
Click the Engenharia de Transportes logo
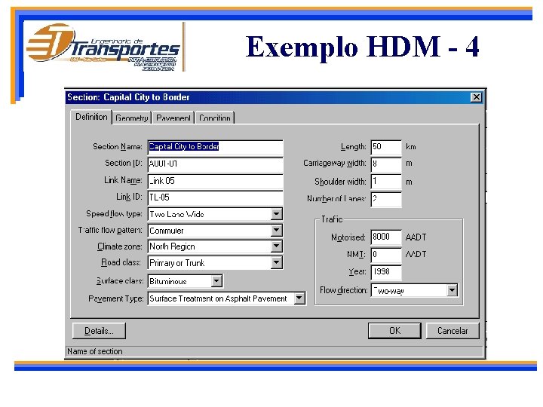pos(103,47)
